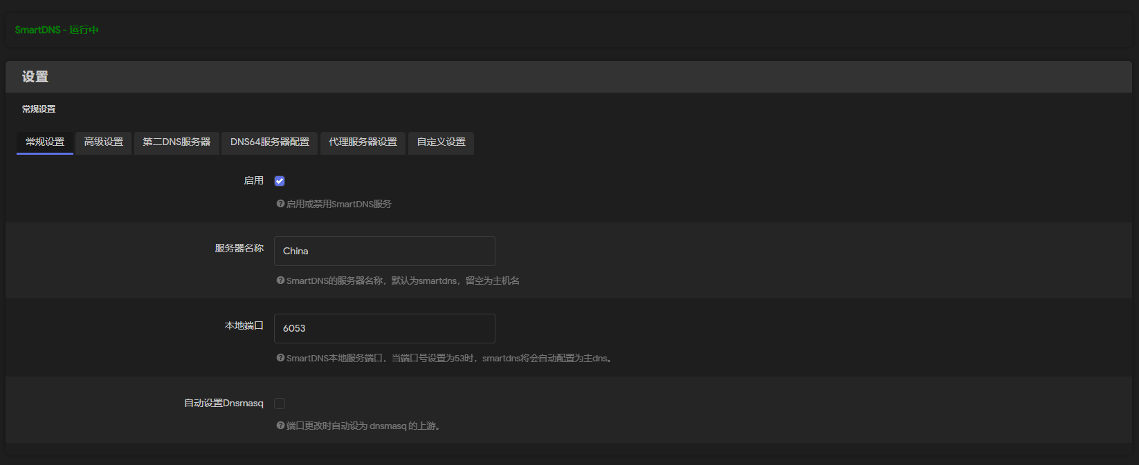Click the 本地端口 label
Viewport: 1139px width, 465px height.
tap(244, 325)
